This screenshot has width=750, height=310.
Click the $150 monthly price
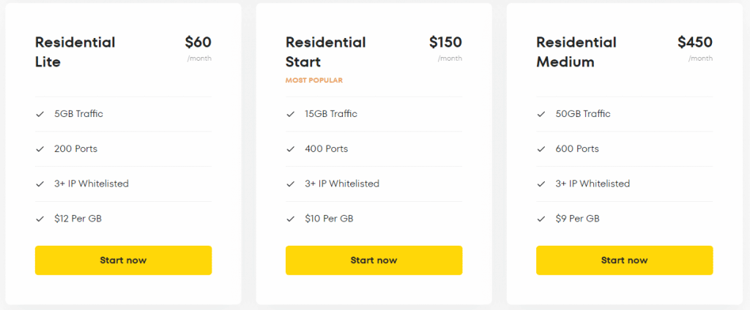(445, 42)
